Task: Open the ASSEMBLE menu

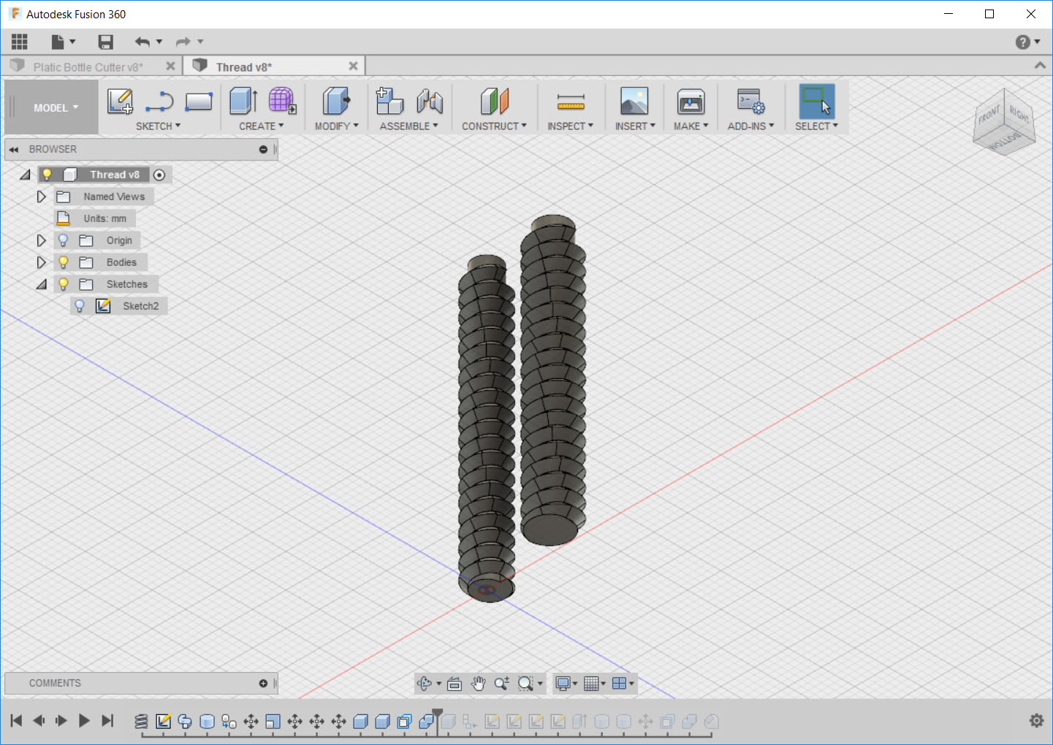Action: [408, 126]
